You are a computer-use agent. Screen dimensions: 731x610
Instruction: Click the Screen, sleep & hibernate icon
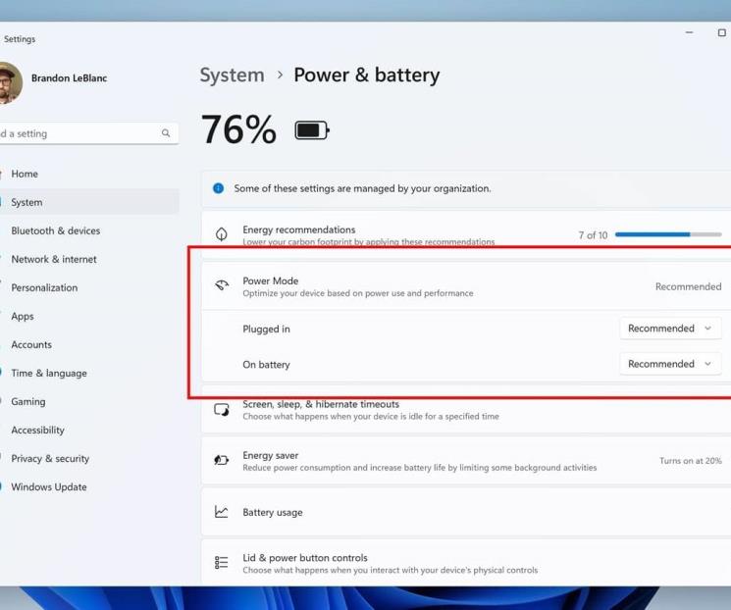point(222,410)
